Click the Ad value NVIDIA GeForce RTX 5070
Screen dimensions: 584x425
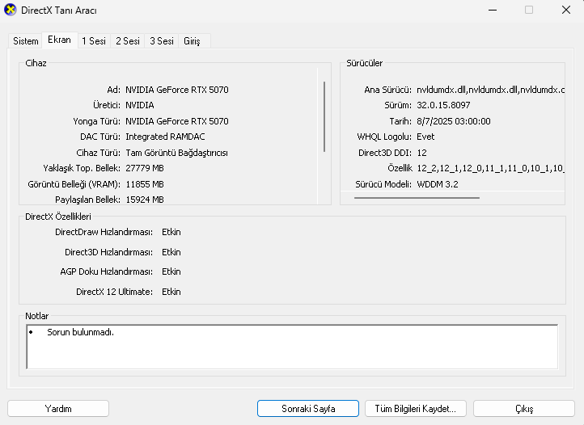(x=177, y=90)
